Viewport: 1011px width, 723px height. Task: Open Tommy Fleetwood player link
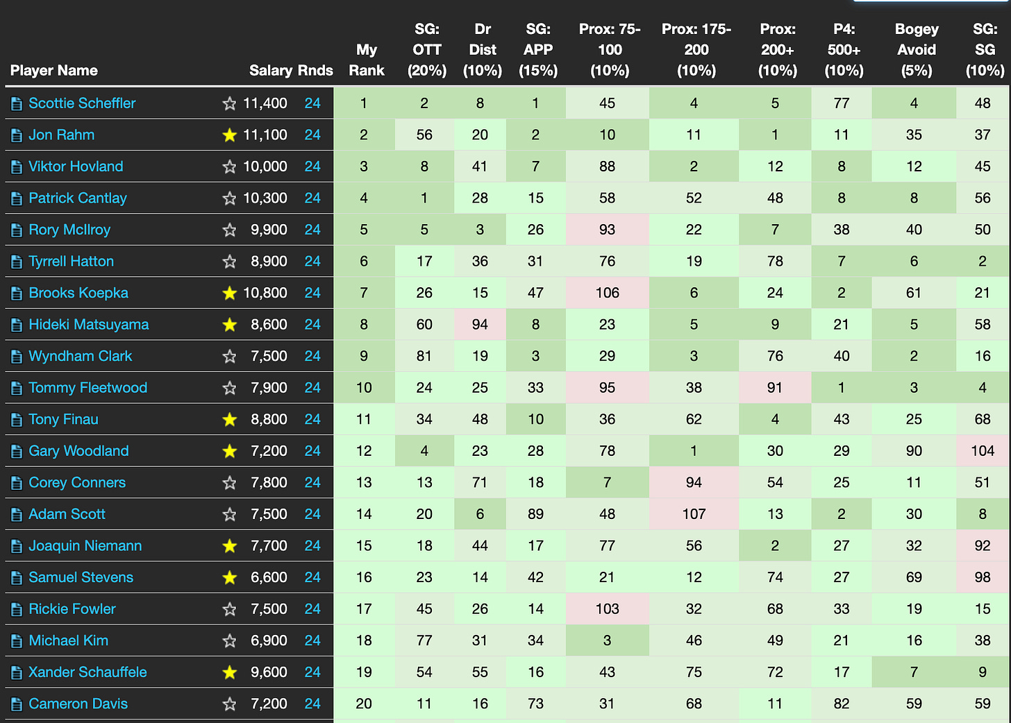point(87,388)
